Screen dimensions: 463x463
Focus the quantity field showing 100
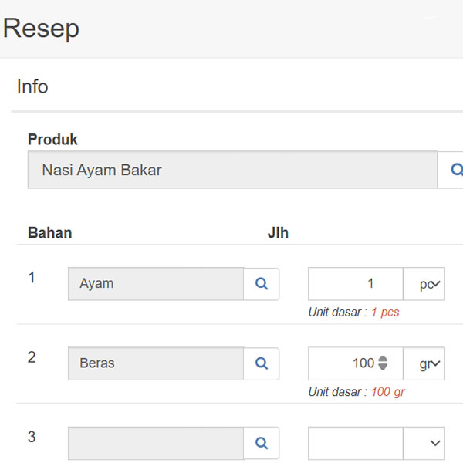pos(356,363)
